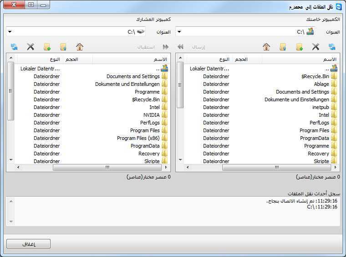
Task: Refresh the local computer file list
Action: (332, 47)
